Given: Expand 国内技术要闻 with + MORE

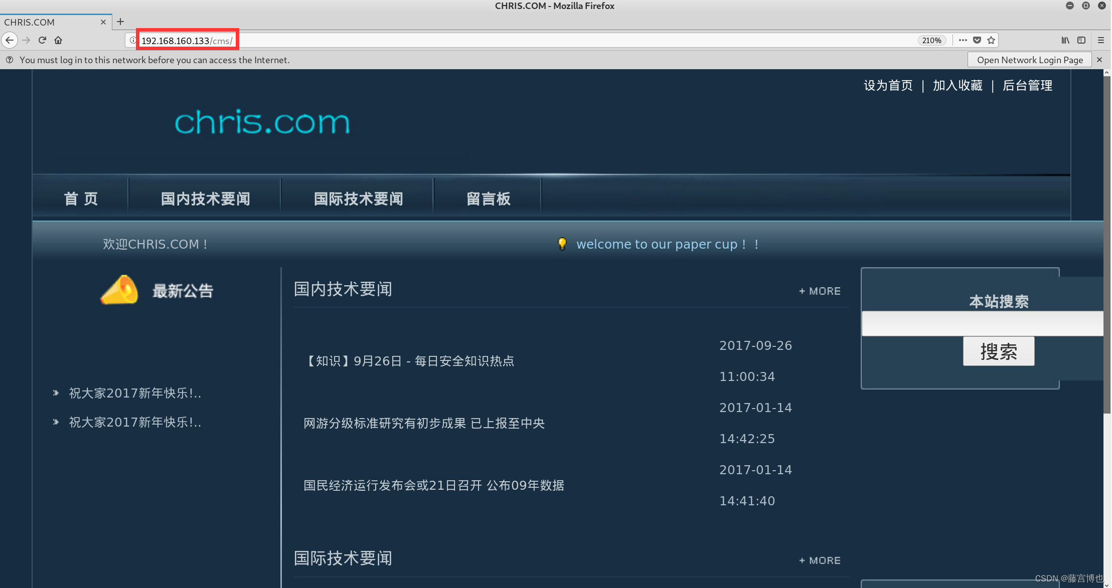Looking at the screenshot, I should 820,291.
